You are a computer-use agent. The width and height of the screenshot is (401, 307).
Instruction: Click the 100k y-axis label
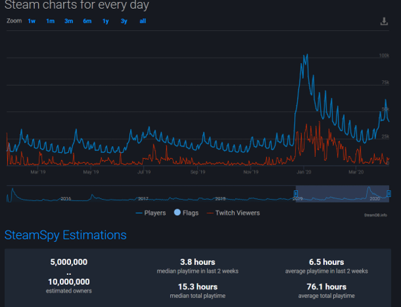coord(384,56)
